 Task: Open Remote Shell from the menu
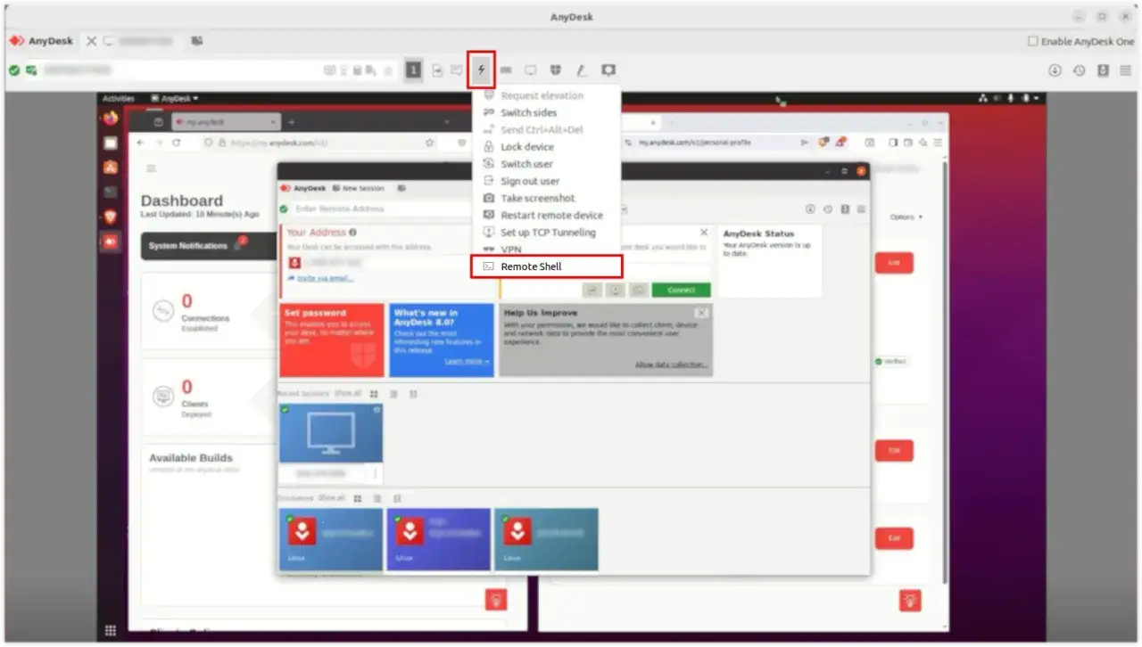point(546,266)
